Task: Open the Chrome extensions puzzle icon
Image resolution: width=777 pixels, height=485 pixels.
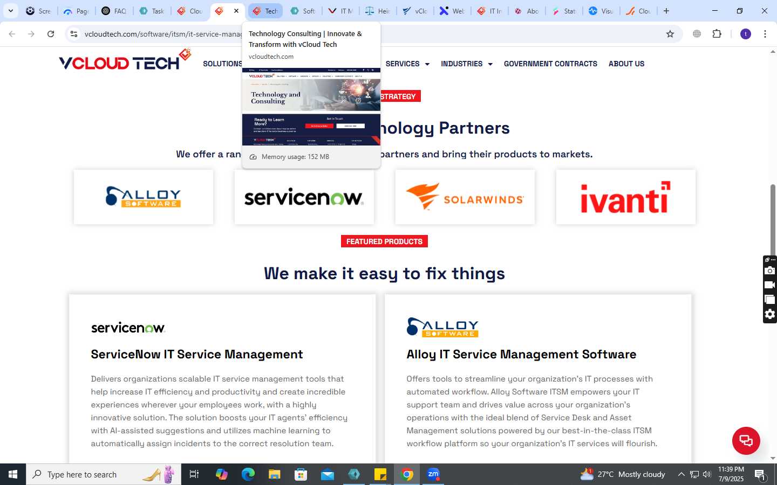Action: (717, 34)
